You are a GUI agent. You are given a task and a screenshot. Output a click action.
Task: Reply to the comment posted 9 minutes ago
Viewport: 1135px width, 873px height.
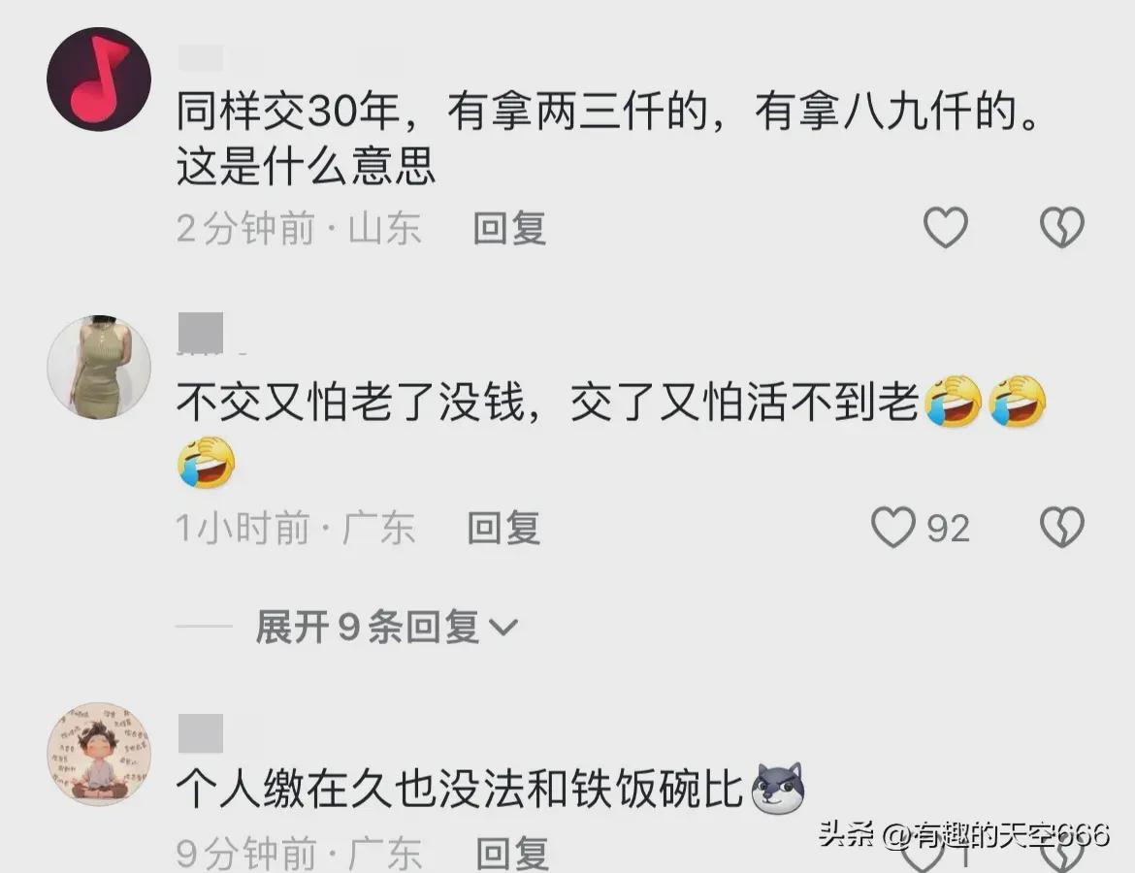(x=512, y=853)
